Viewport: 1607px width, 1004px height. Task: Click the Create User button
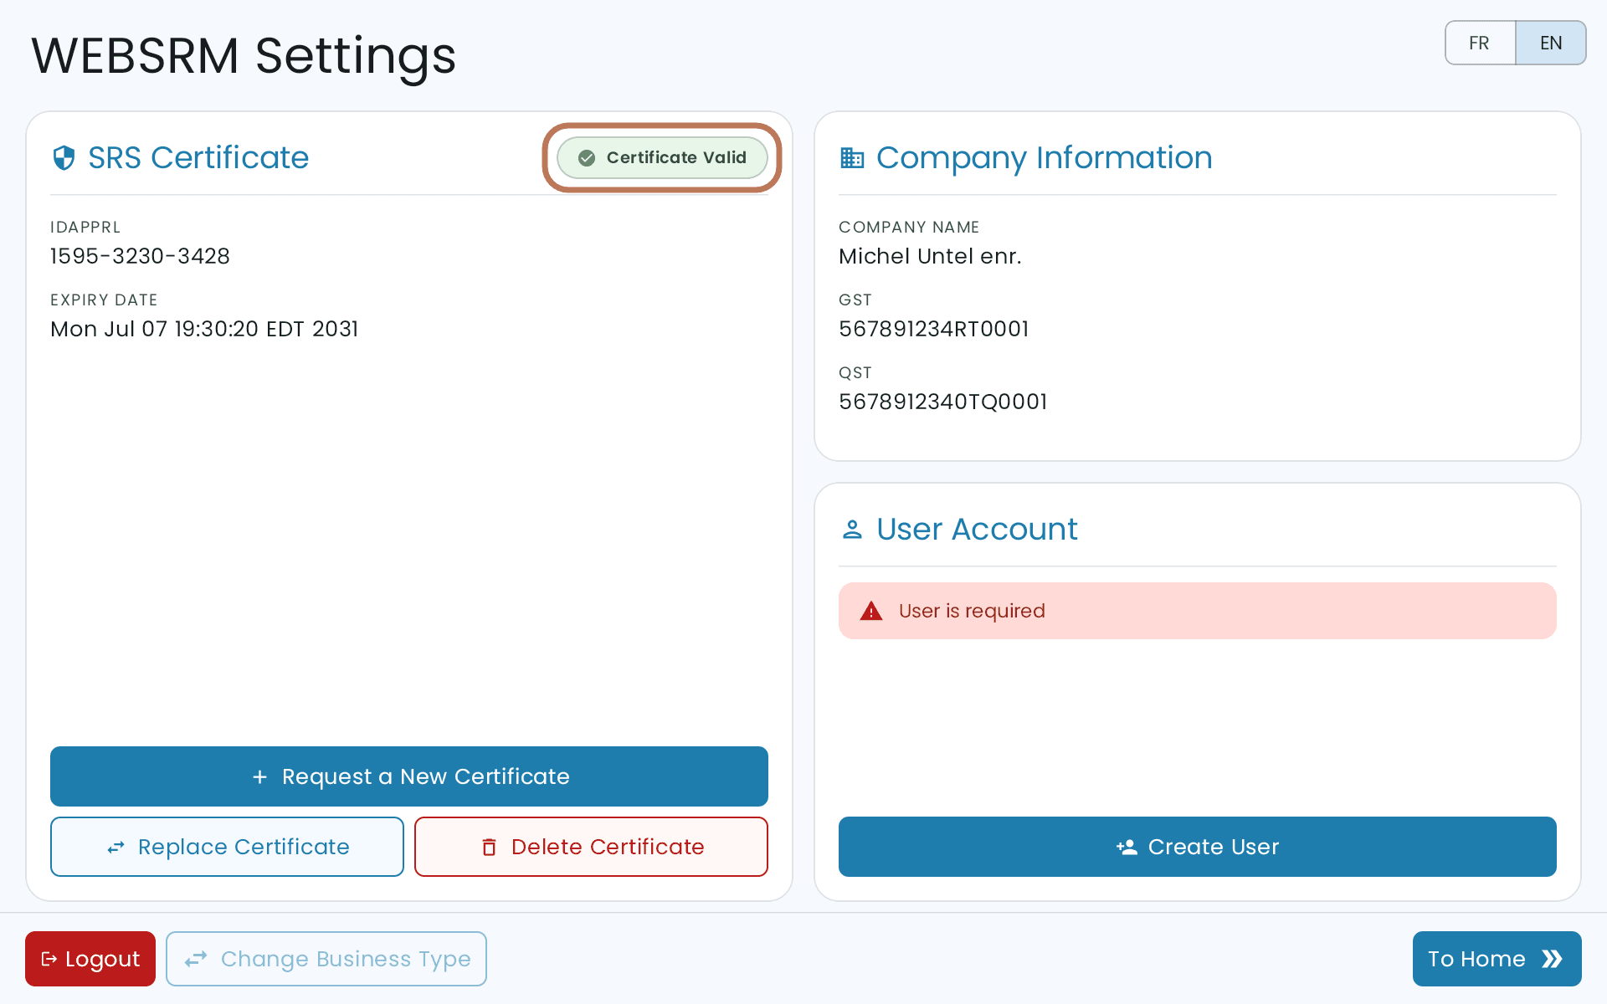(x=1198, y=847)
